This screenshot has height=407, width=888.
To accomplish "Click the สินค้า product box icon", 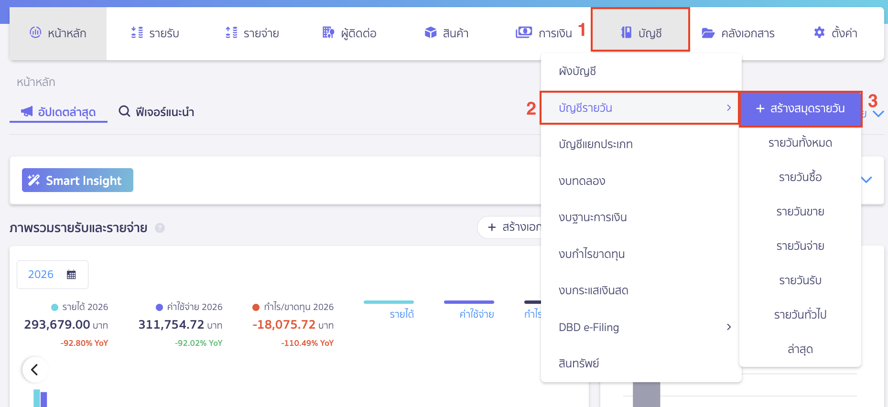I will (x=431, y=32).
